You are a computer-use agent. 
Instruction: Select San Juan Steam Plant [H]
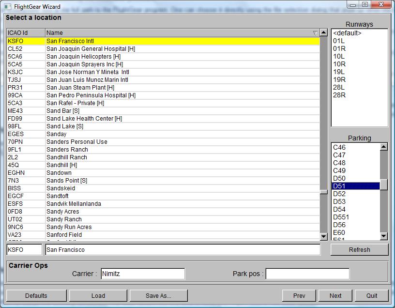pyautogui.click(x=163, y=88)
